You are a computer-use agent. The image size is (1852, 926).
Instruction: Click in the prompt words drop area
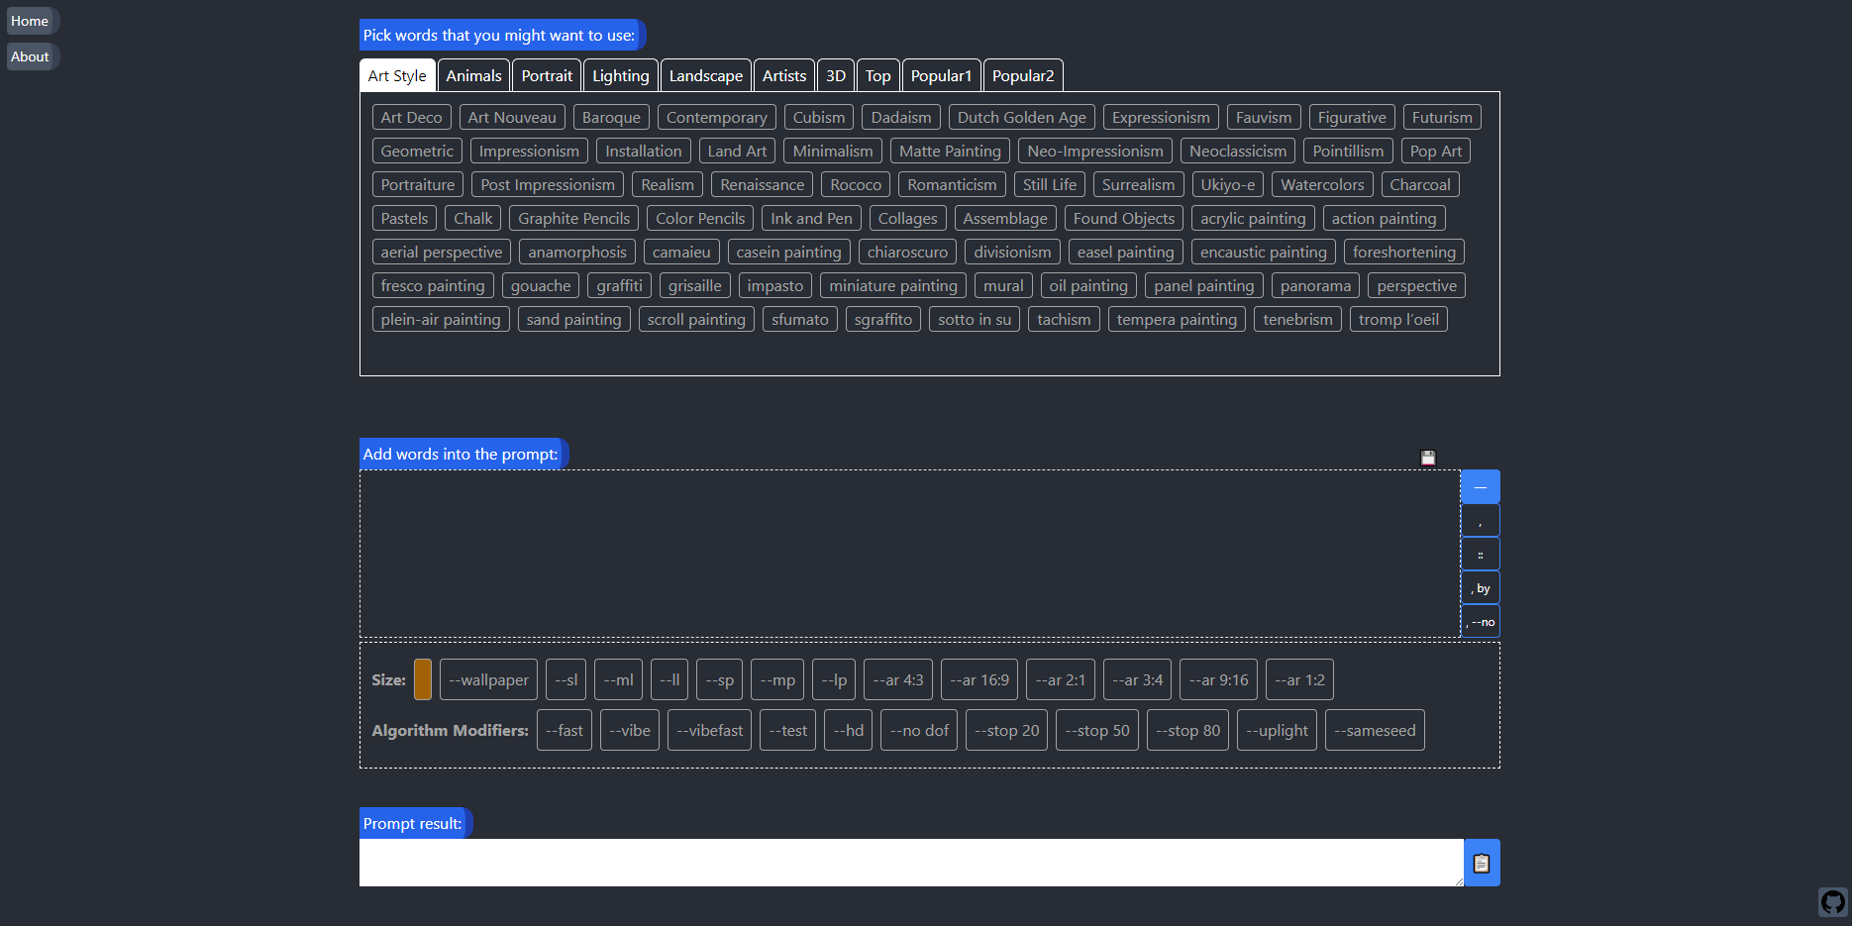coord(910,554)
